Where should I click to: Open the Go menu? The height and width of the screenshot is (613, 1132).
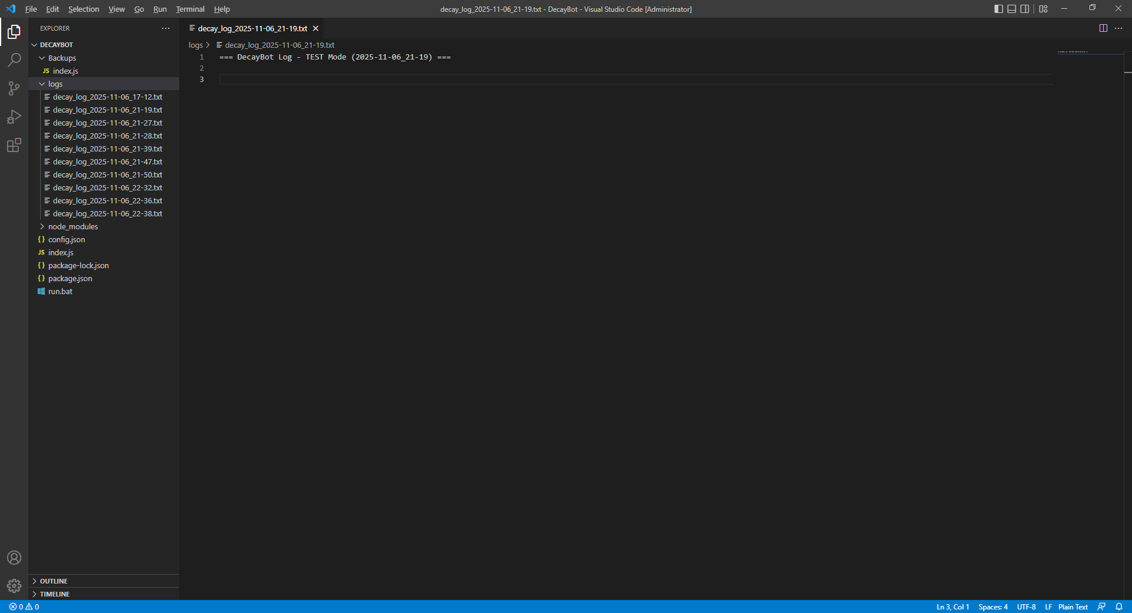(139, 9)
